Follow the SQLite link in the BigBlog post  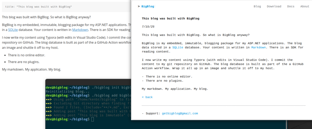coord(178,48)
